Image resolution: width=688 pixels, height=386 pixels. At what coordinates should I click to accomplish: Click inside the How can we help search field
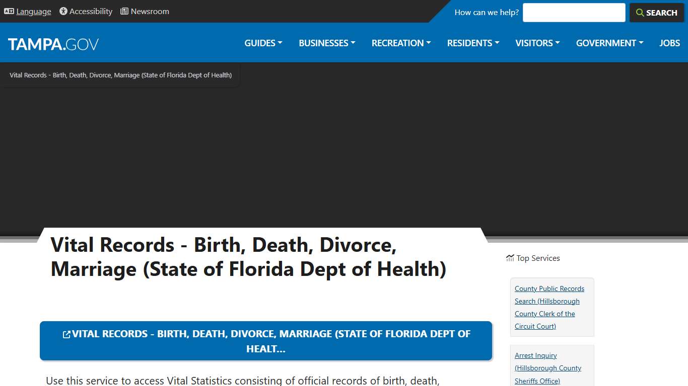click(574, 12)
